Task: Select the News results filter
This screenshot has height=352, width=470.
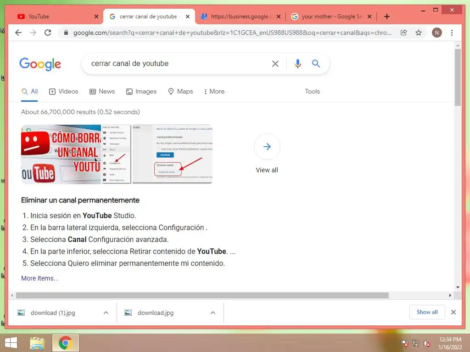Action: click(102, 91)
